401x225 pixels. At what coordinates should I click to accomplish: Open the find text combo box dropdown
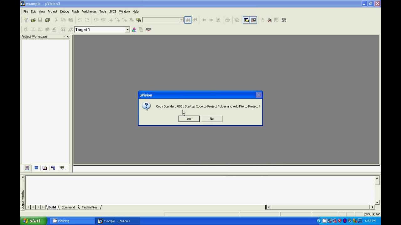coord(181,20)
